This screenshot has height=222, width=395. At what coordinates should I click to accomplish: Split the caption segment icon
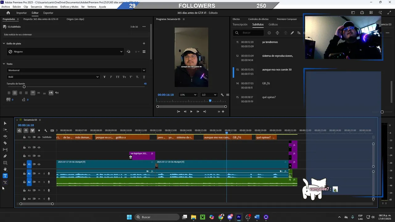pyautogui.click(x=277, y=33)
